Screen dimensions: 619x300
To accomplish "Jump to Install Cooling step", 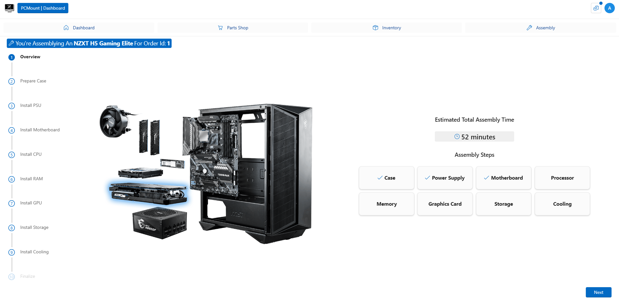I will coord(35,252).
